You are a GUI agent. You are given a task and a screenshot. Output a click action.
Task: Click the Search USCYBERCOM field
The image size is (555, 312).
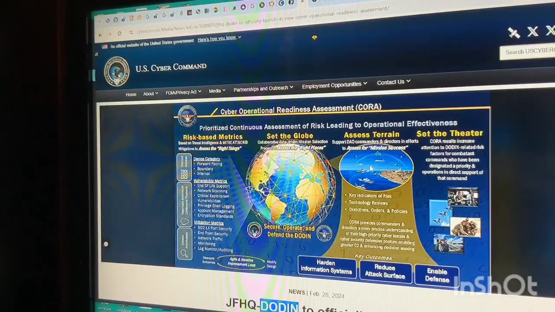[527, 52]
